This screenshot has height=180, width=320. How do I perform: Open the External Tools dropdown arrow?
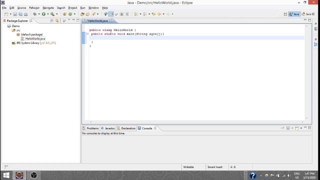click(x=56, y=14)
